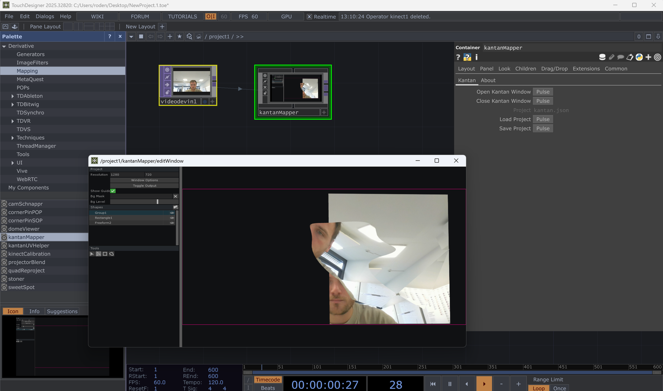Select the freeform shape tool in Tools
Image resolution: width=663 pixels, height=391 pixels.
(x=112, y=254)
